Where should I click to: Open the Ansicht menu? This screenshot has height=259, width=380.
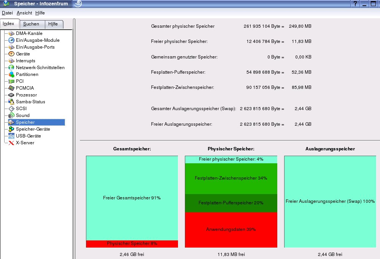point(24,13)
